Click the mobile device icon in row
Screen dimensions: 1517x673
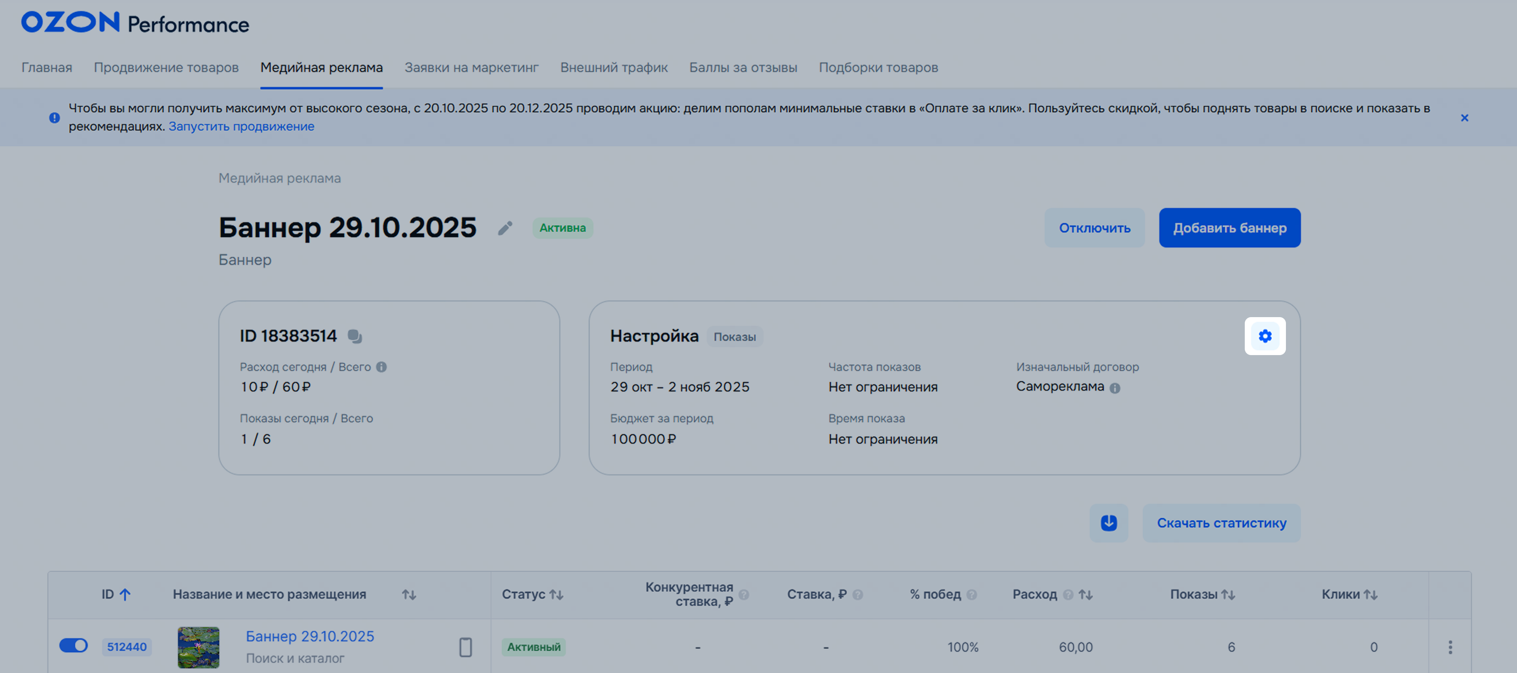(x=465, y=647)
